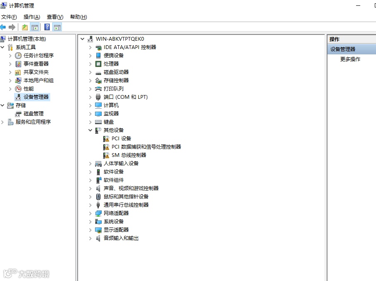Viewport: 376px width, 281px height.
Task: Click the 打印队列 printer icon
Action: (x=98, y=89)
